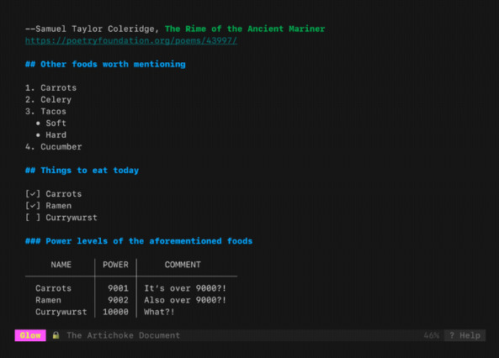
Task: Click the 'Power levels' section heading
Action: pyautogui.click(x=139, y=241)
